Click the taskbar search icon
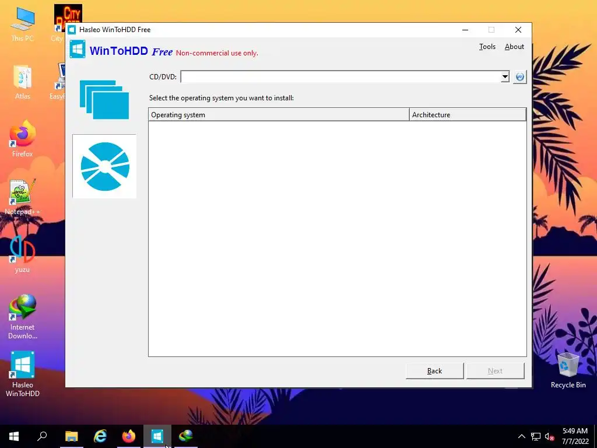 click(x=42, y=436)
